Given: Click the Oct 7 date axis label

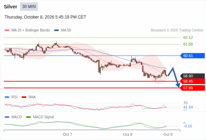Looking at the screenshot, I should click(67, 134).
